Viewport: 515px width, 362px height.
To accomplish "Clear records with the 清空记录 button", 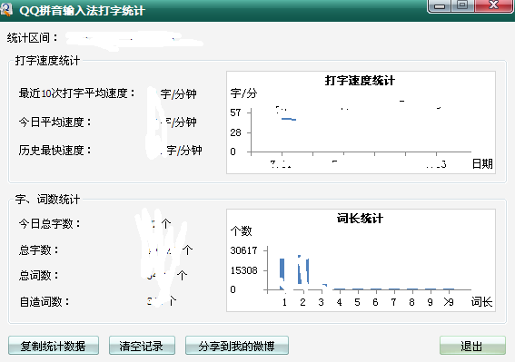I will tap(142, 346).
